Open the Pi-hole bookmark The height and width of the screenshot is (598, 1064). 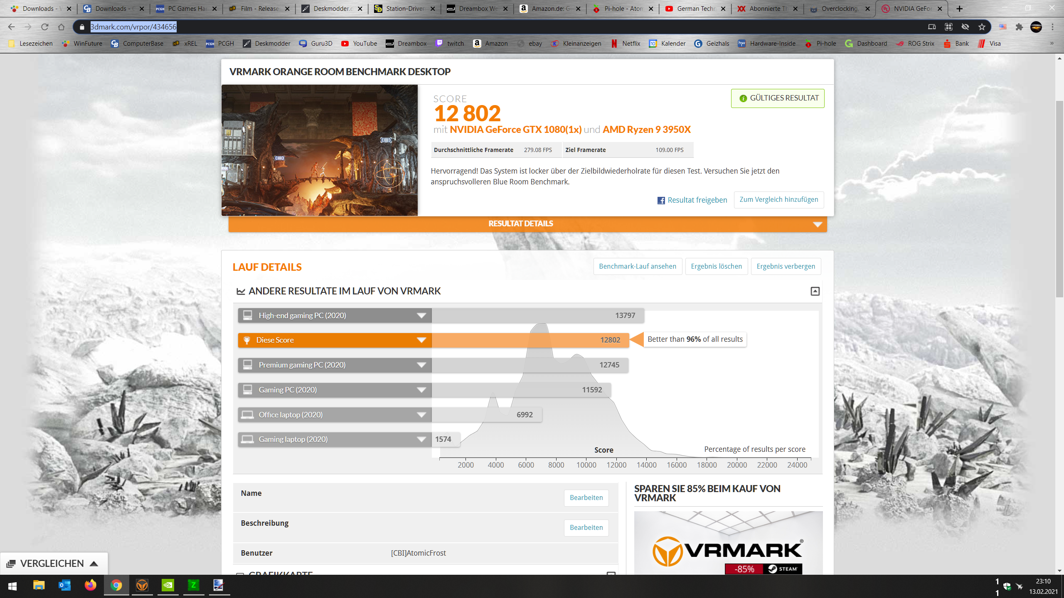pyautogui.click(x=820, y=44)
